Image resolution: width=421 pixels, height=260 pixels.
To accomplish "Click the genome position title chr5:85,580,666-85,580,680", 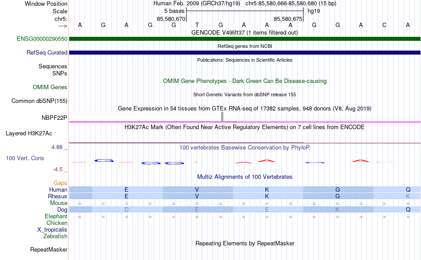I will point(291,4).
